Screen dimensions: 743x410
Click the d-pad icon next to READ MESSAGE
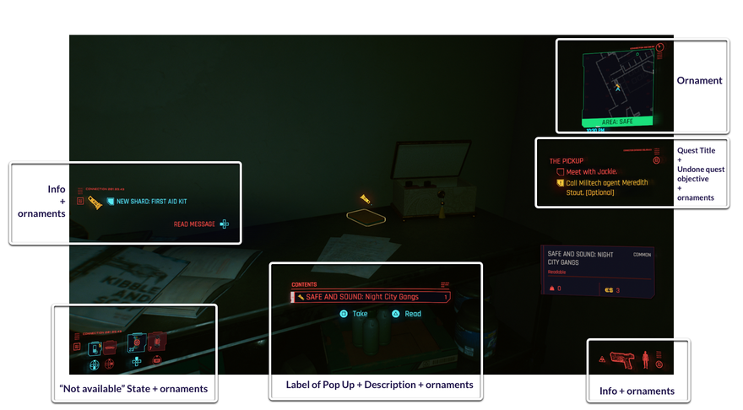(225, 224)
